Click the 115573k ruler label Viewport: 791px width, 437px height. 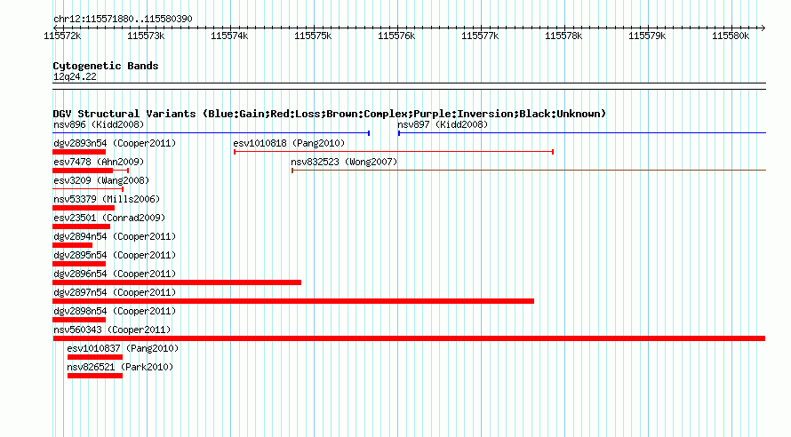pyautogui.click(x=146, y=36)
